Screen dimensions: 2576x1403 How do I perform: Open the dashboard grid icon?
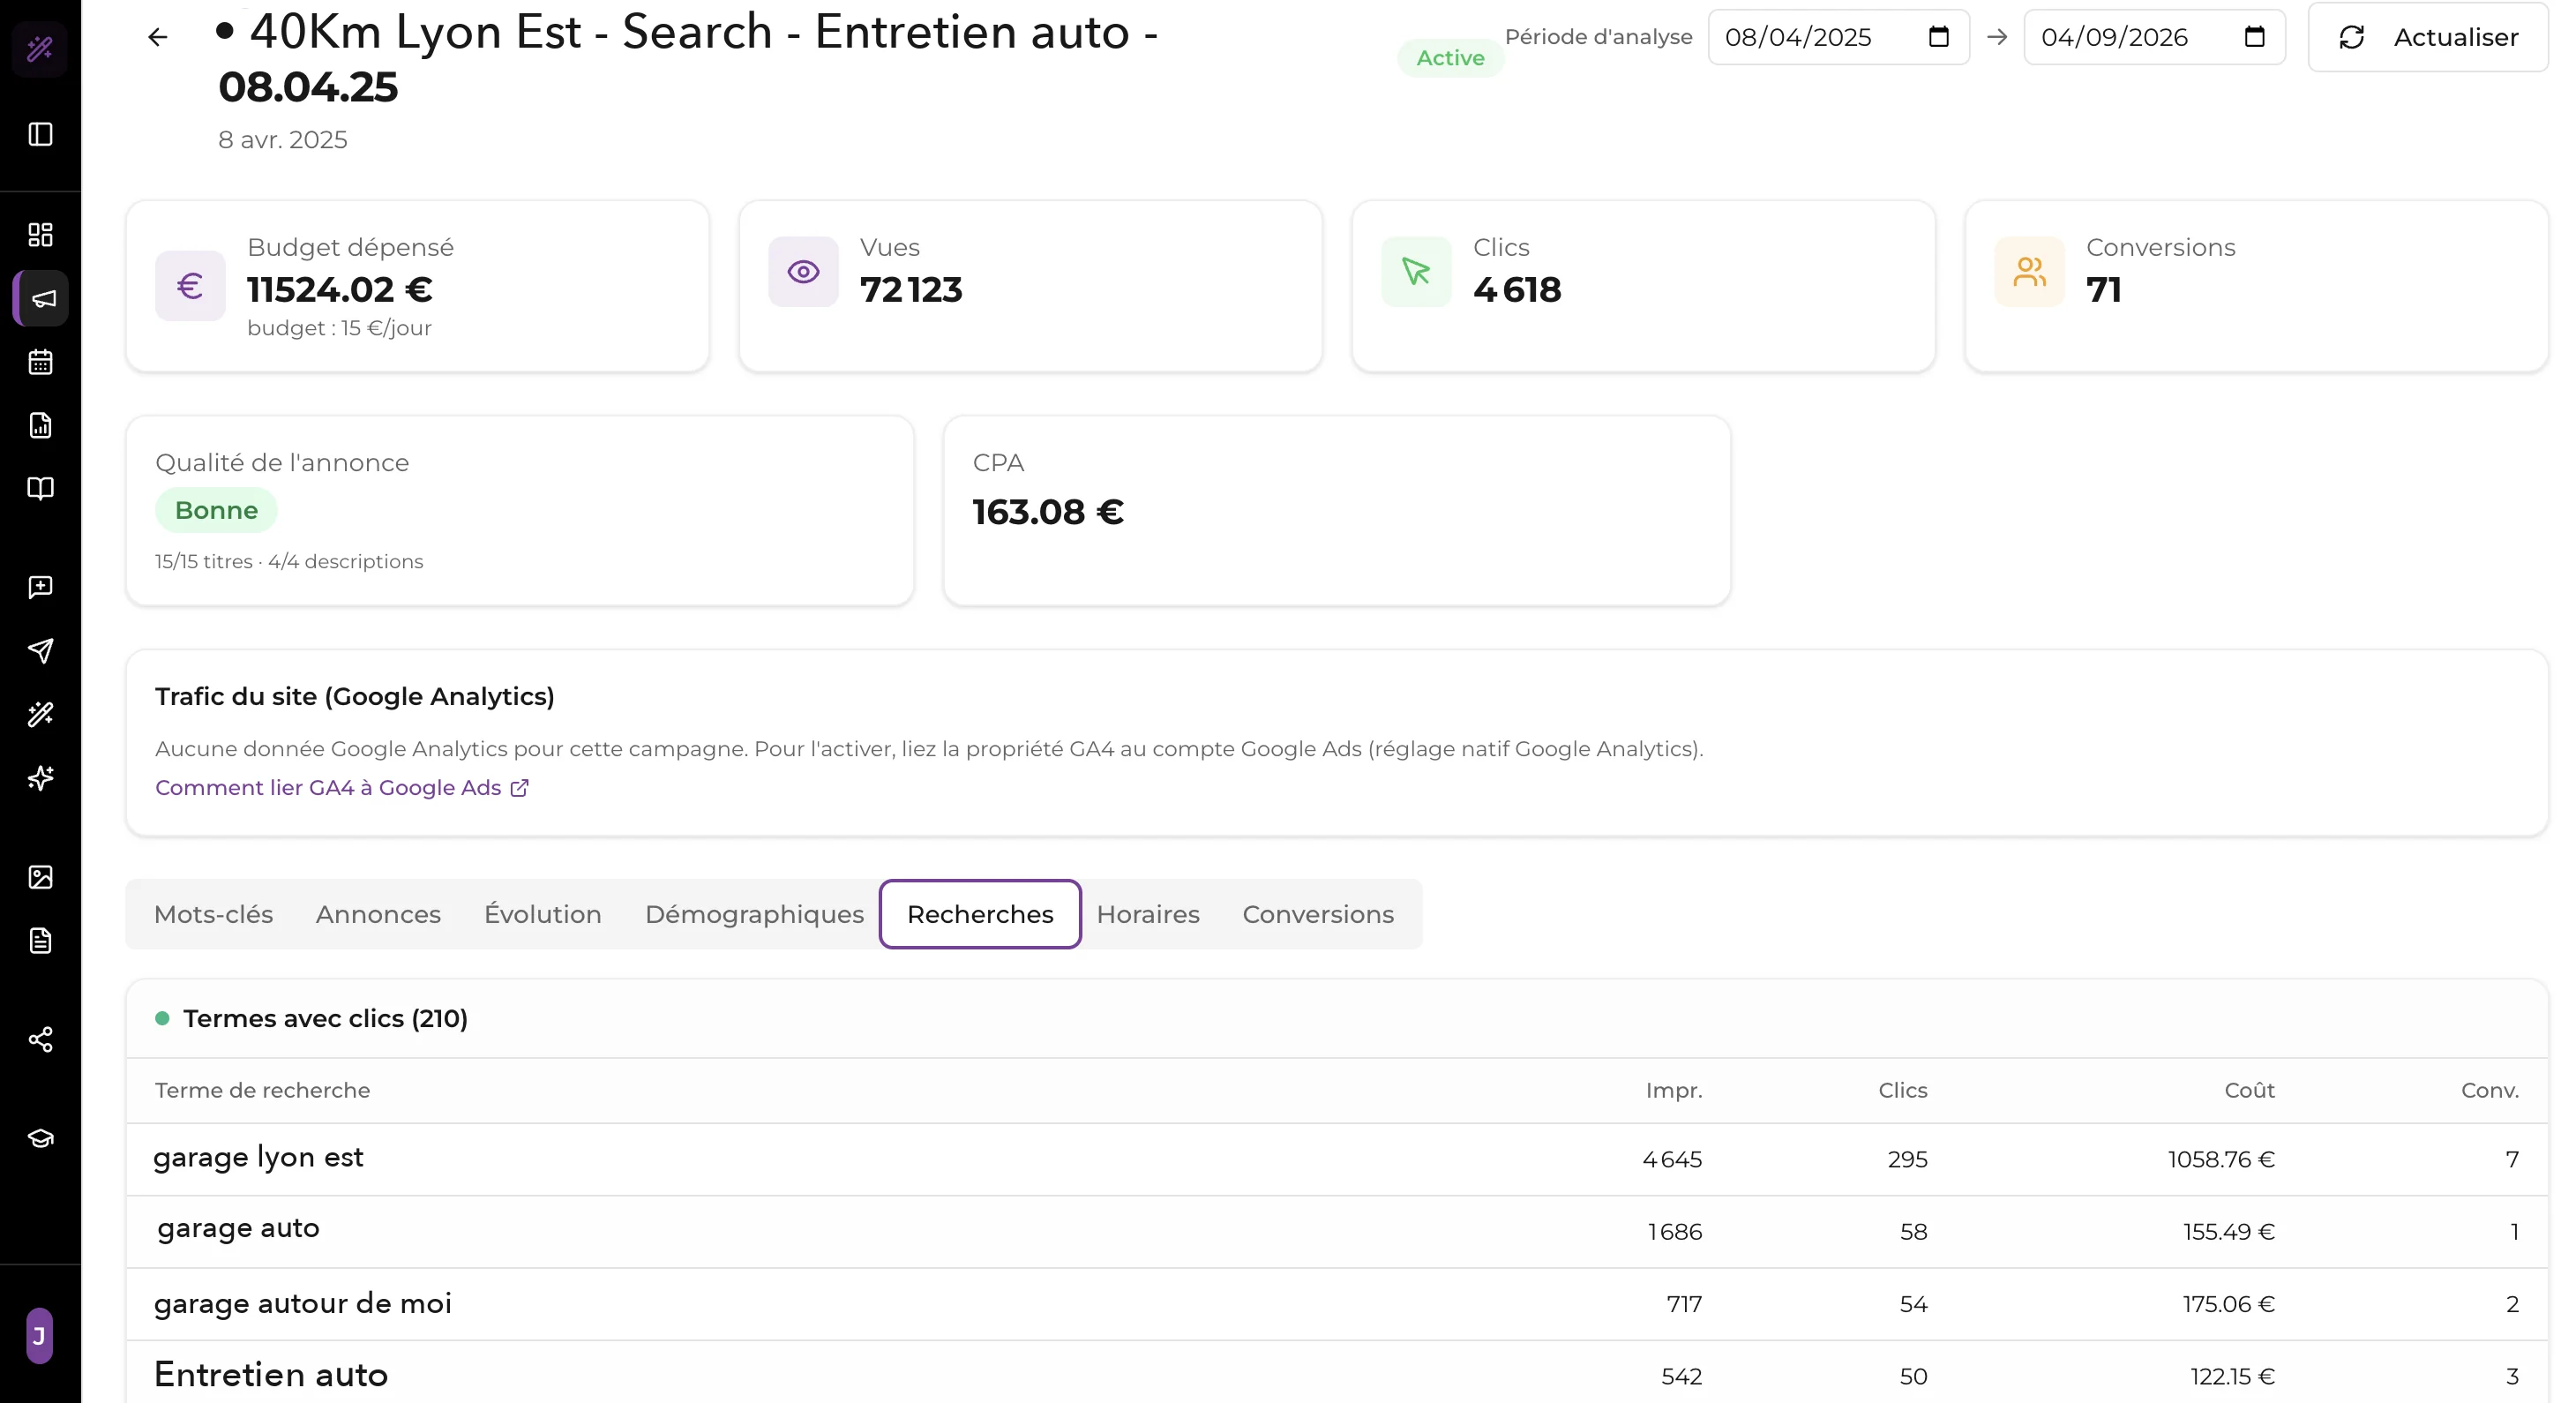pyautogui.click(x=40, y=235)
